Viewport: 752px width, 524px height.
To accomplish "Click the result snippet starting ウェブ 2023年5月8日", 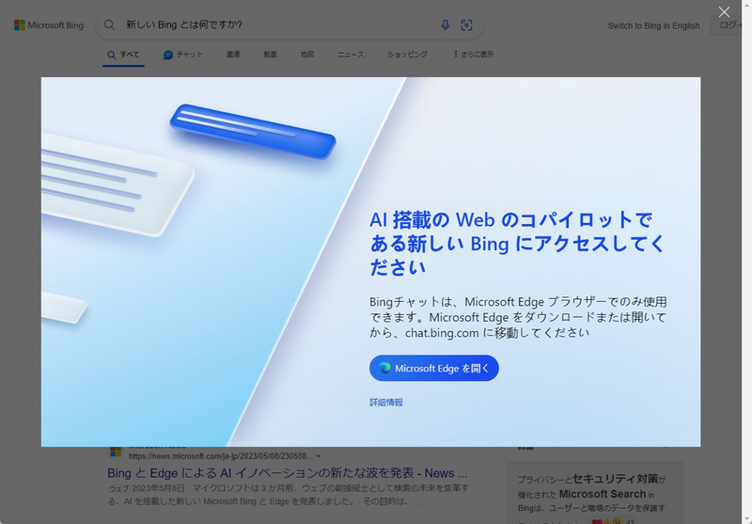I will pos(289,495).
